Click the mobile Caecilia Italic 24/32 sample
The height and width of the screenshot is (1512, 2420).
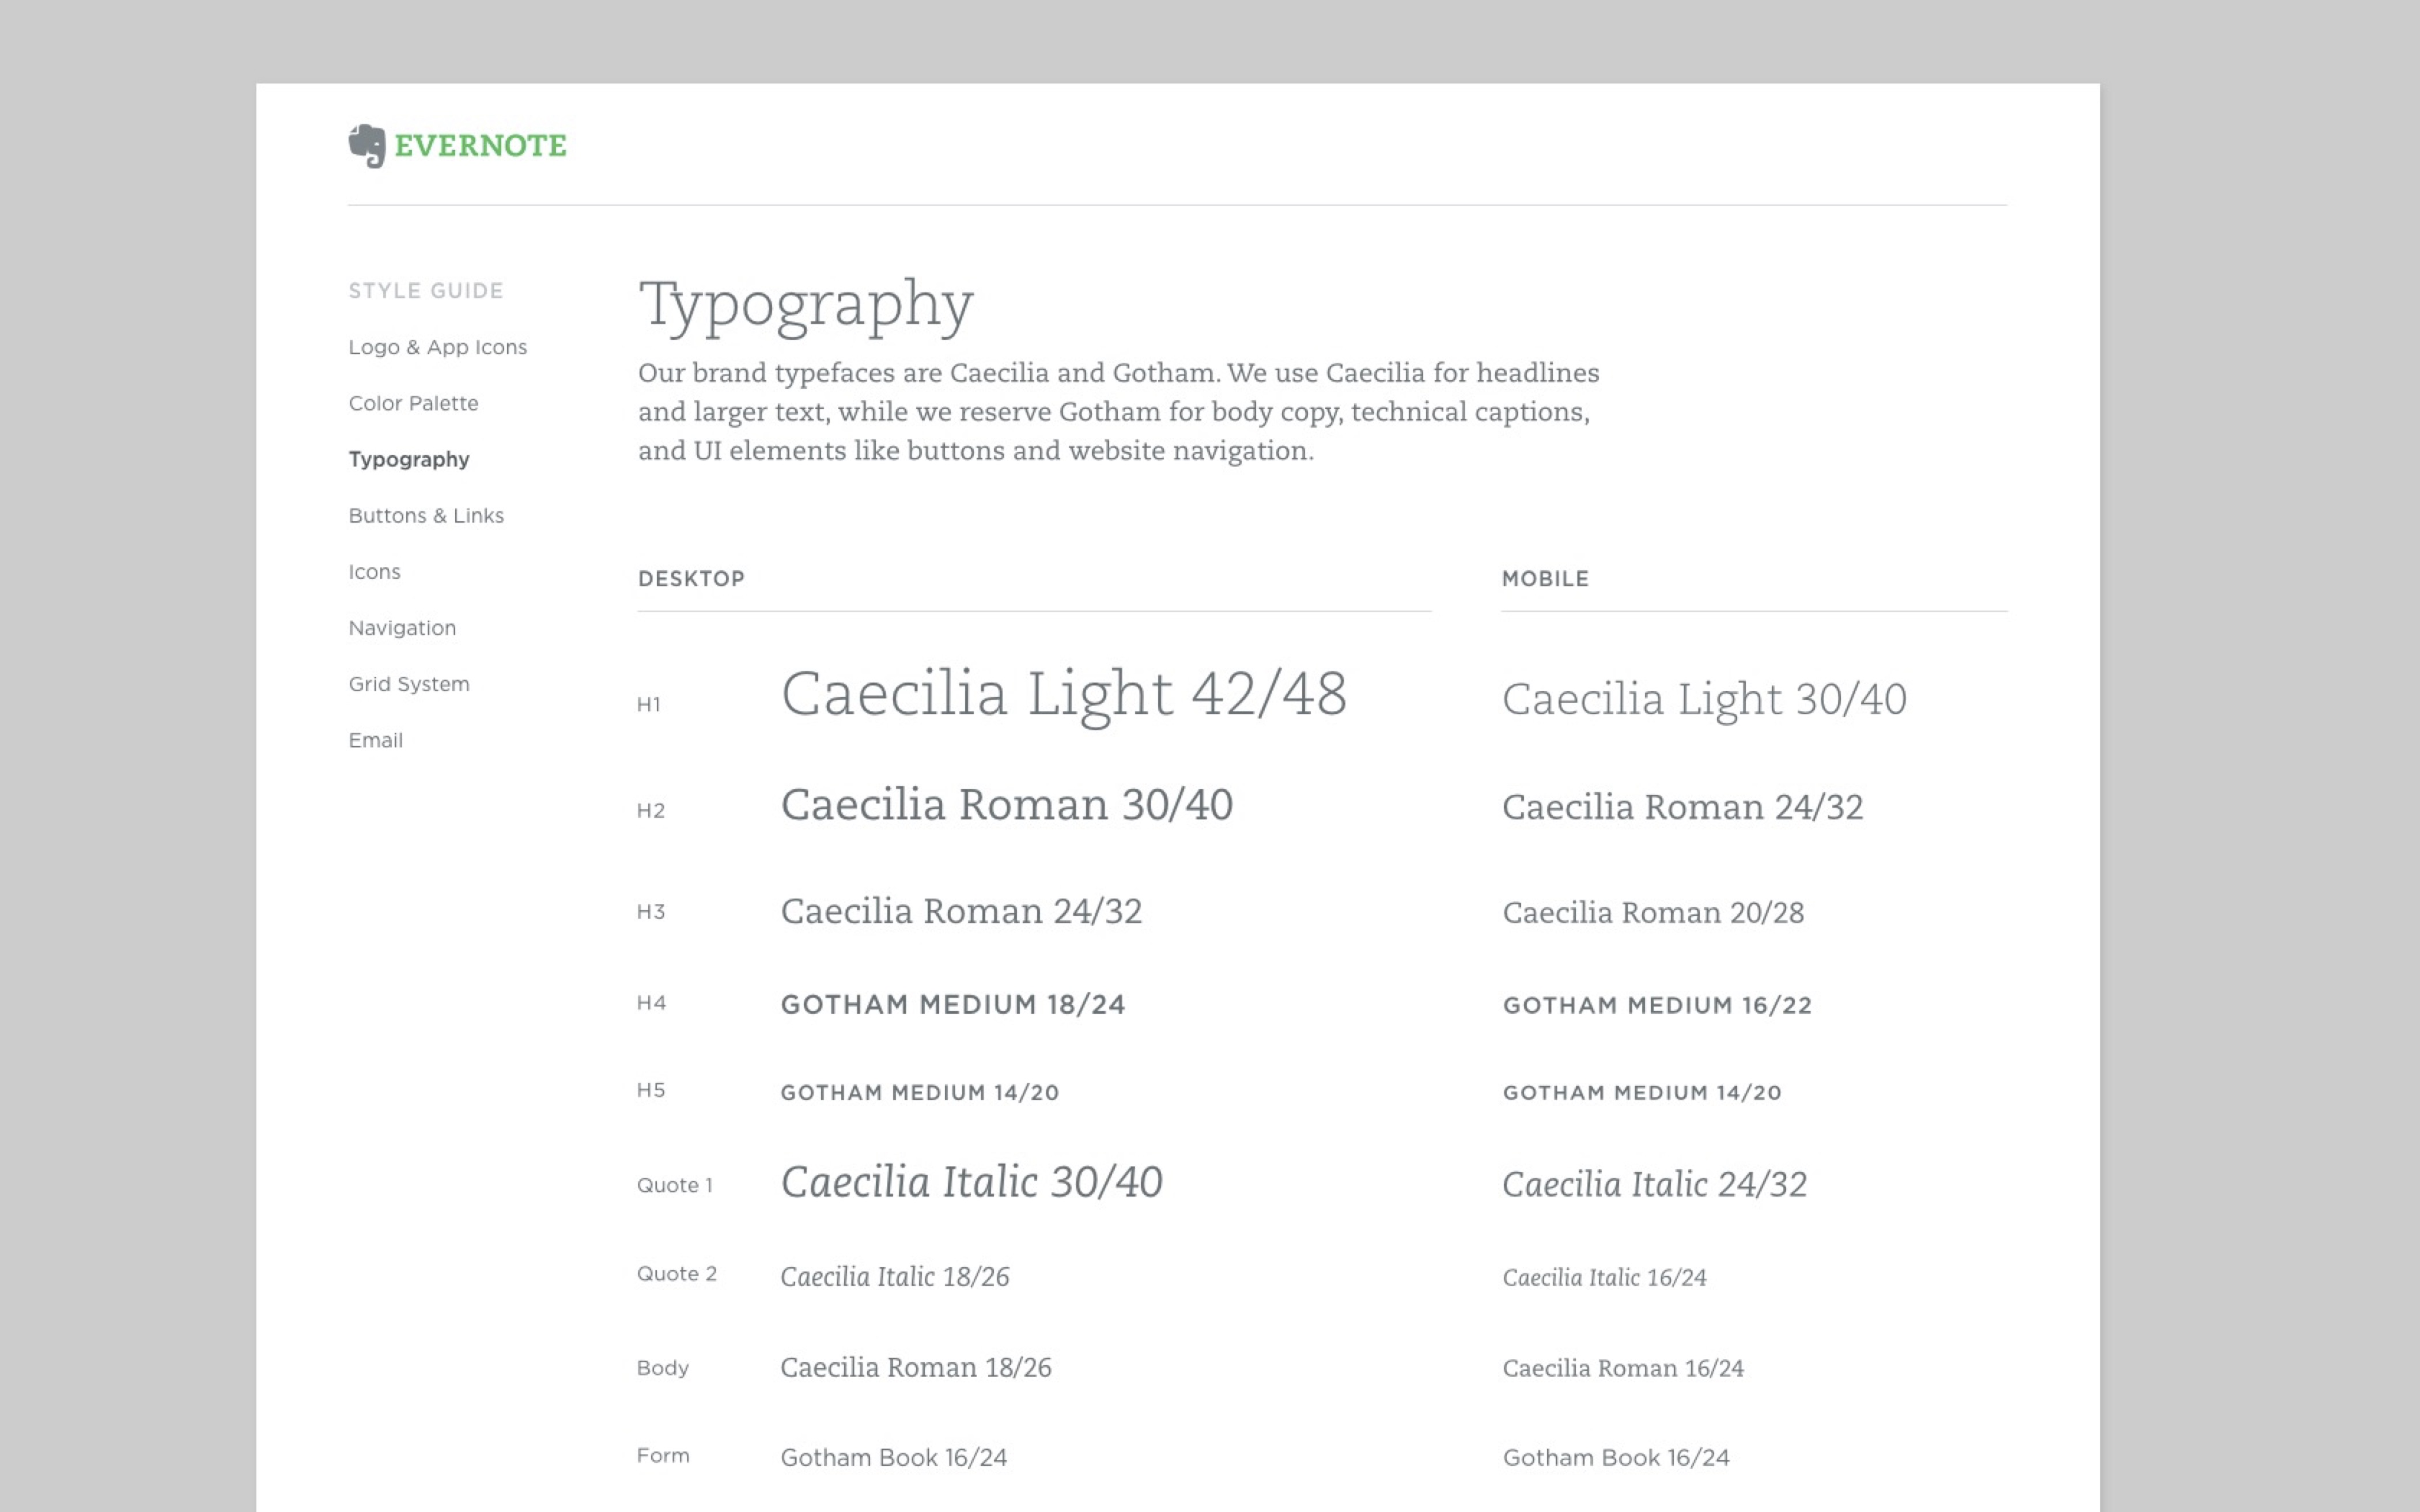1654,1185
